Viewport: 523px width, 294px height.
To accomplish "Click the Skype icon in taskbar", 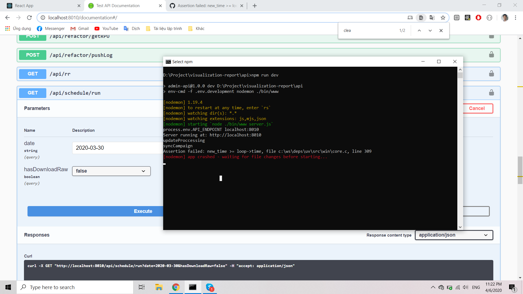I will point(210,287).
